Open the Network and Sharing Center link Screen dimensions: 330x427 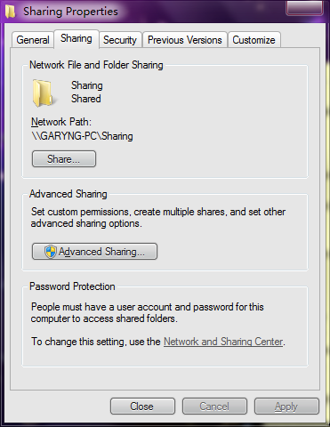point(223,342)
